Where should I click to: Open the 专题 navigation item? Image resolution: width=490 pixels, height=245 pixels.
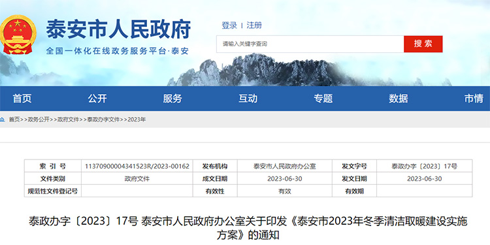tap(323, 99)
